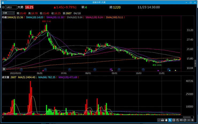The image size is (198, 124).
Task: Click the 40726 volume axis label
Action: (x=189, y=81)
